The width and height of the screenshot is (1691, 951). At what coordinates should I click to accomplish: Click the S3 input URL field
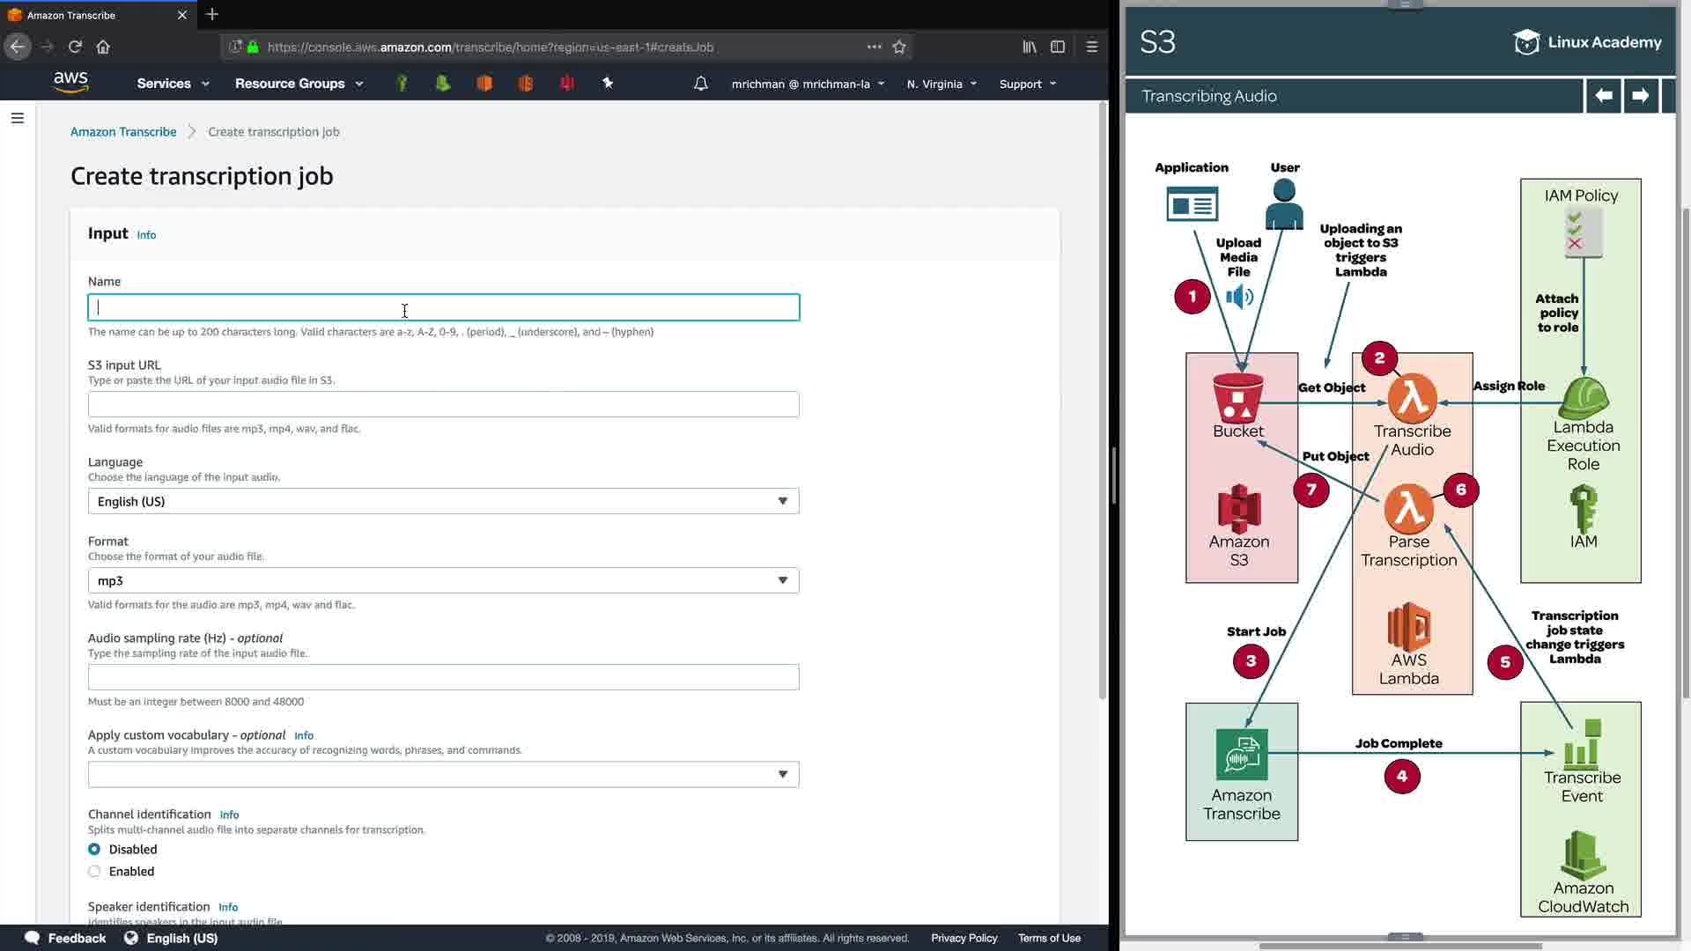point(443,404)
